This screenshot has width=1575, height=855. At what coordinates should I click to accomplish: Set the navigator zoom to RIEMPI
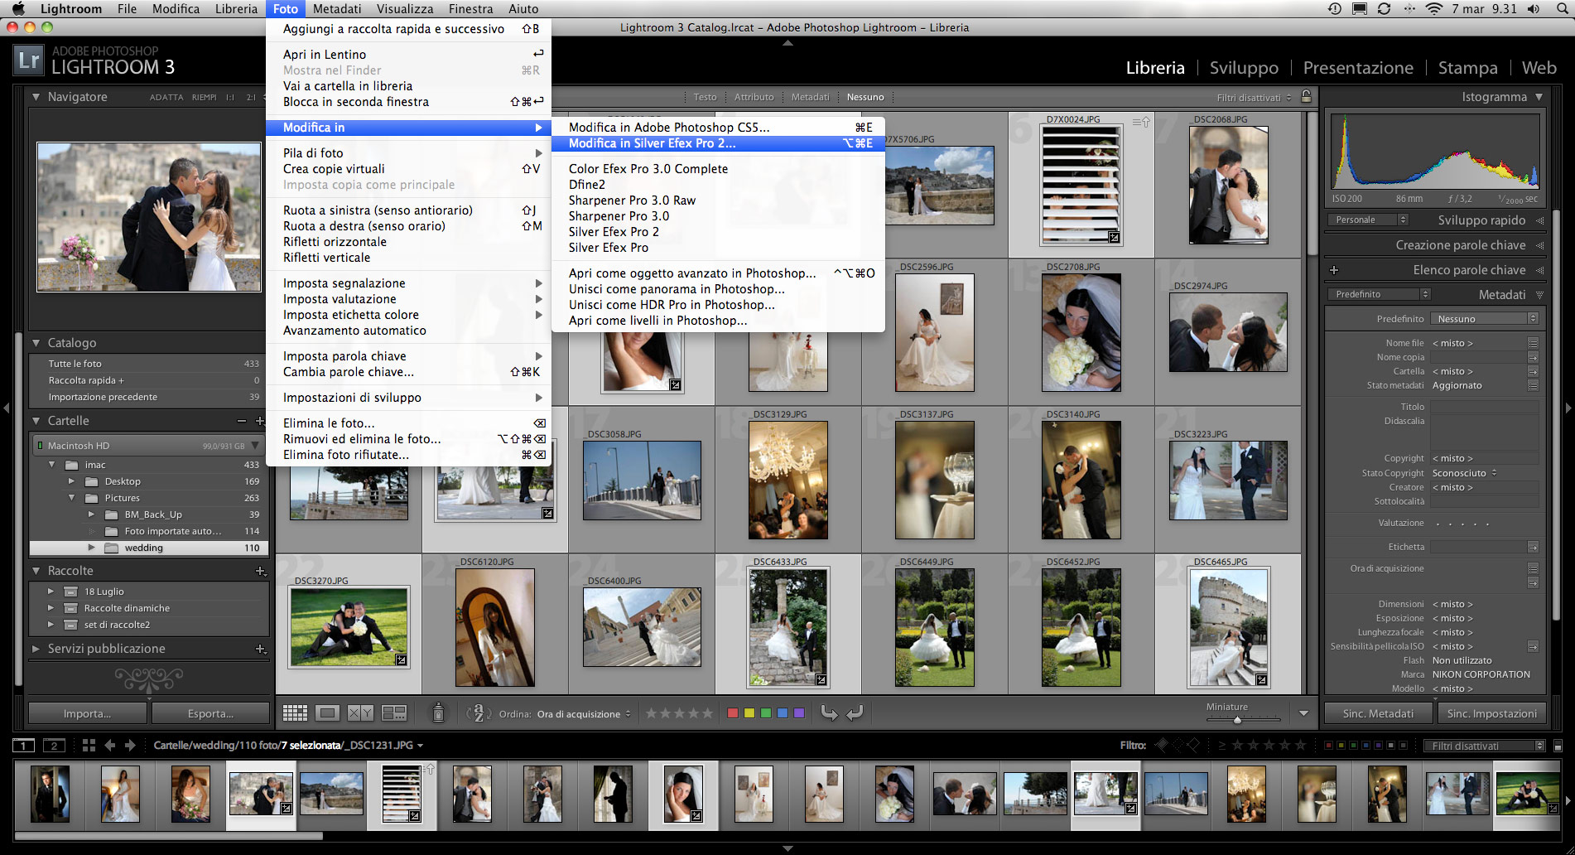[205, 97]
